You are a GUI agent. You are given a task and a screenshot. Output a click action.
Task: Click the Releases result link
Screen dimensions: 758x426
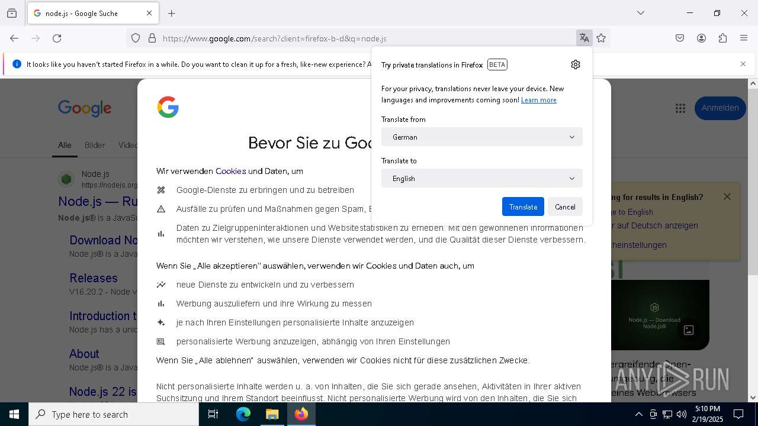pyautogui.click(x=94, y=278)
